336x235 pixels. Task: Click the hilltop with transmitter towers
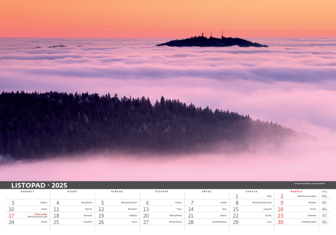212,41
